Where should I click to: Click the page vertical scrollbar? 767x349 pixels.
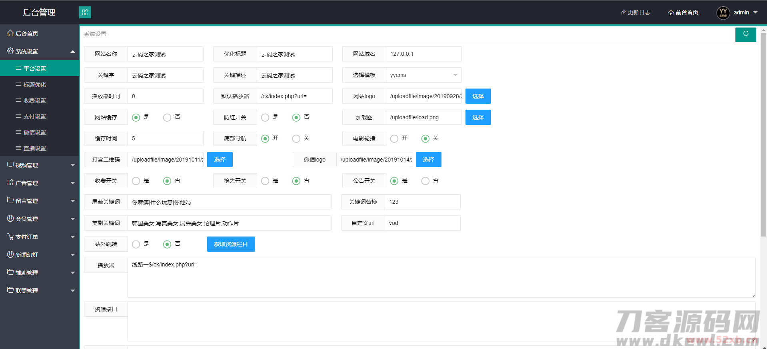(763, 136)
